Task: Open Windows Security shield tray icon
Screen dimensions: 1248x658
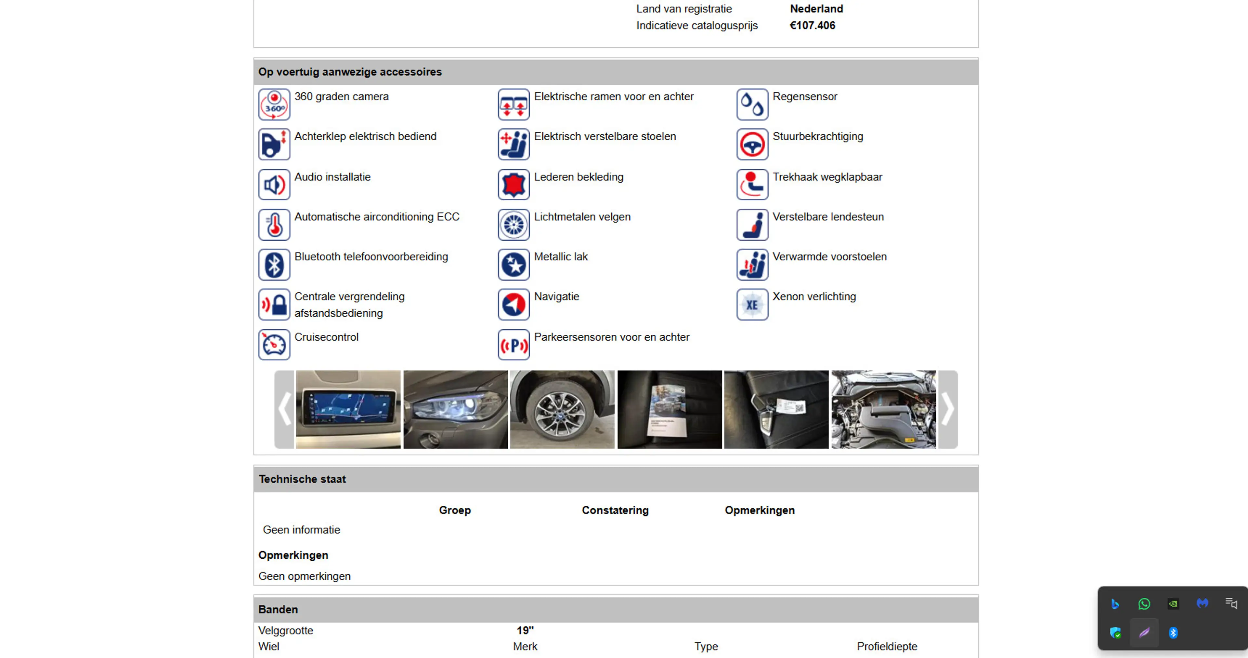Action: click(1115, 633)
